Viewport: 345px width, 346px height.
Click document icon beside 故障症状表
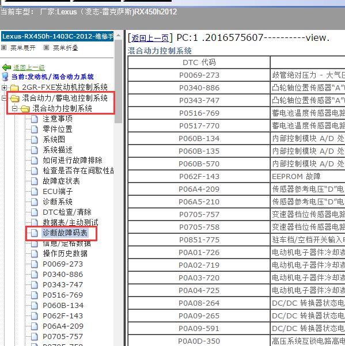pos(34,181)
